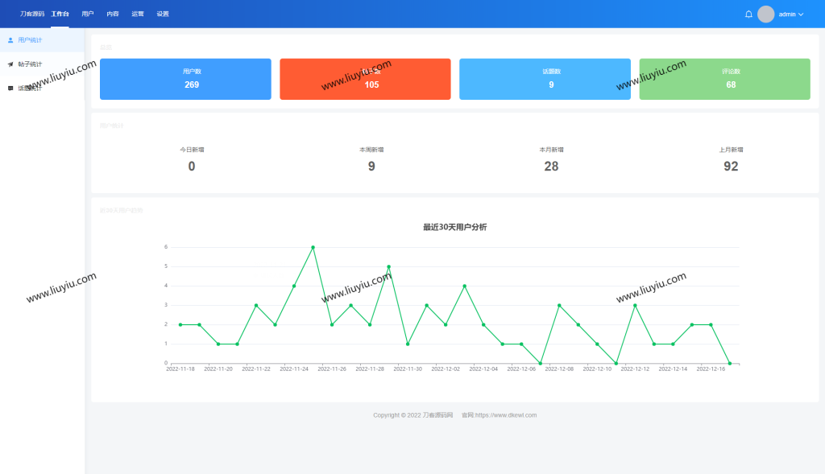Click the green 评论数 68 card
Image resolution: width=825 pixels, height=474 pixels.
point(724,79)
